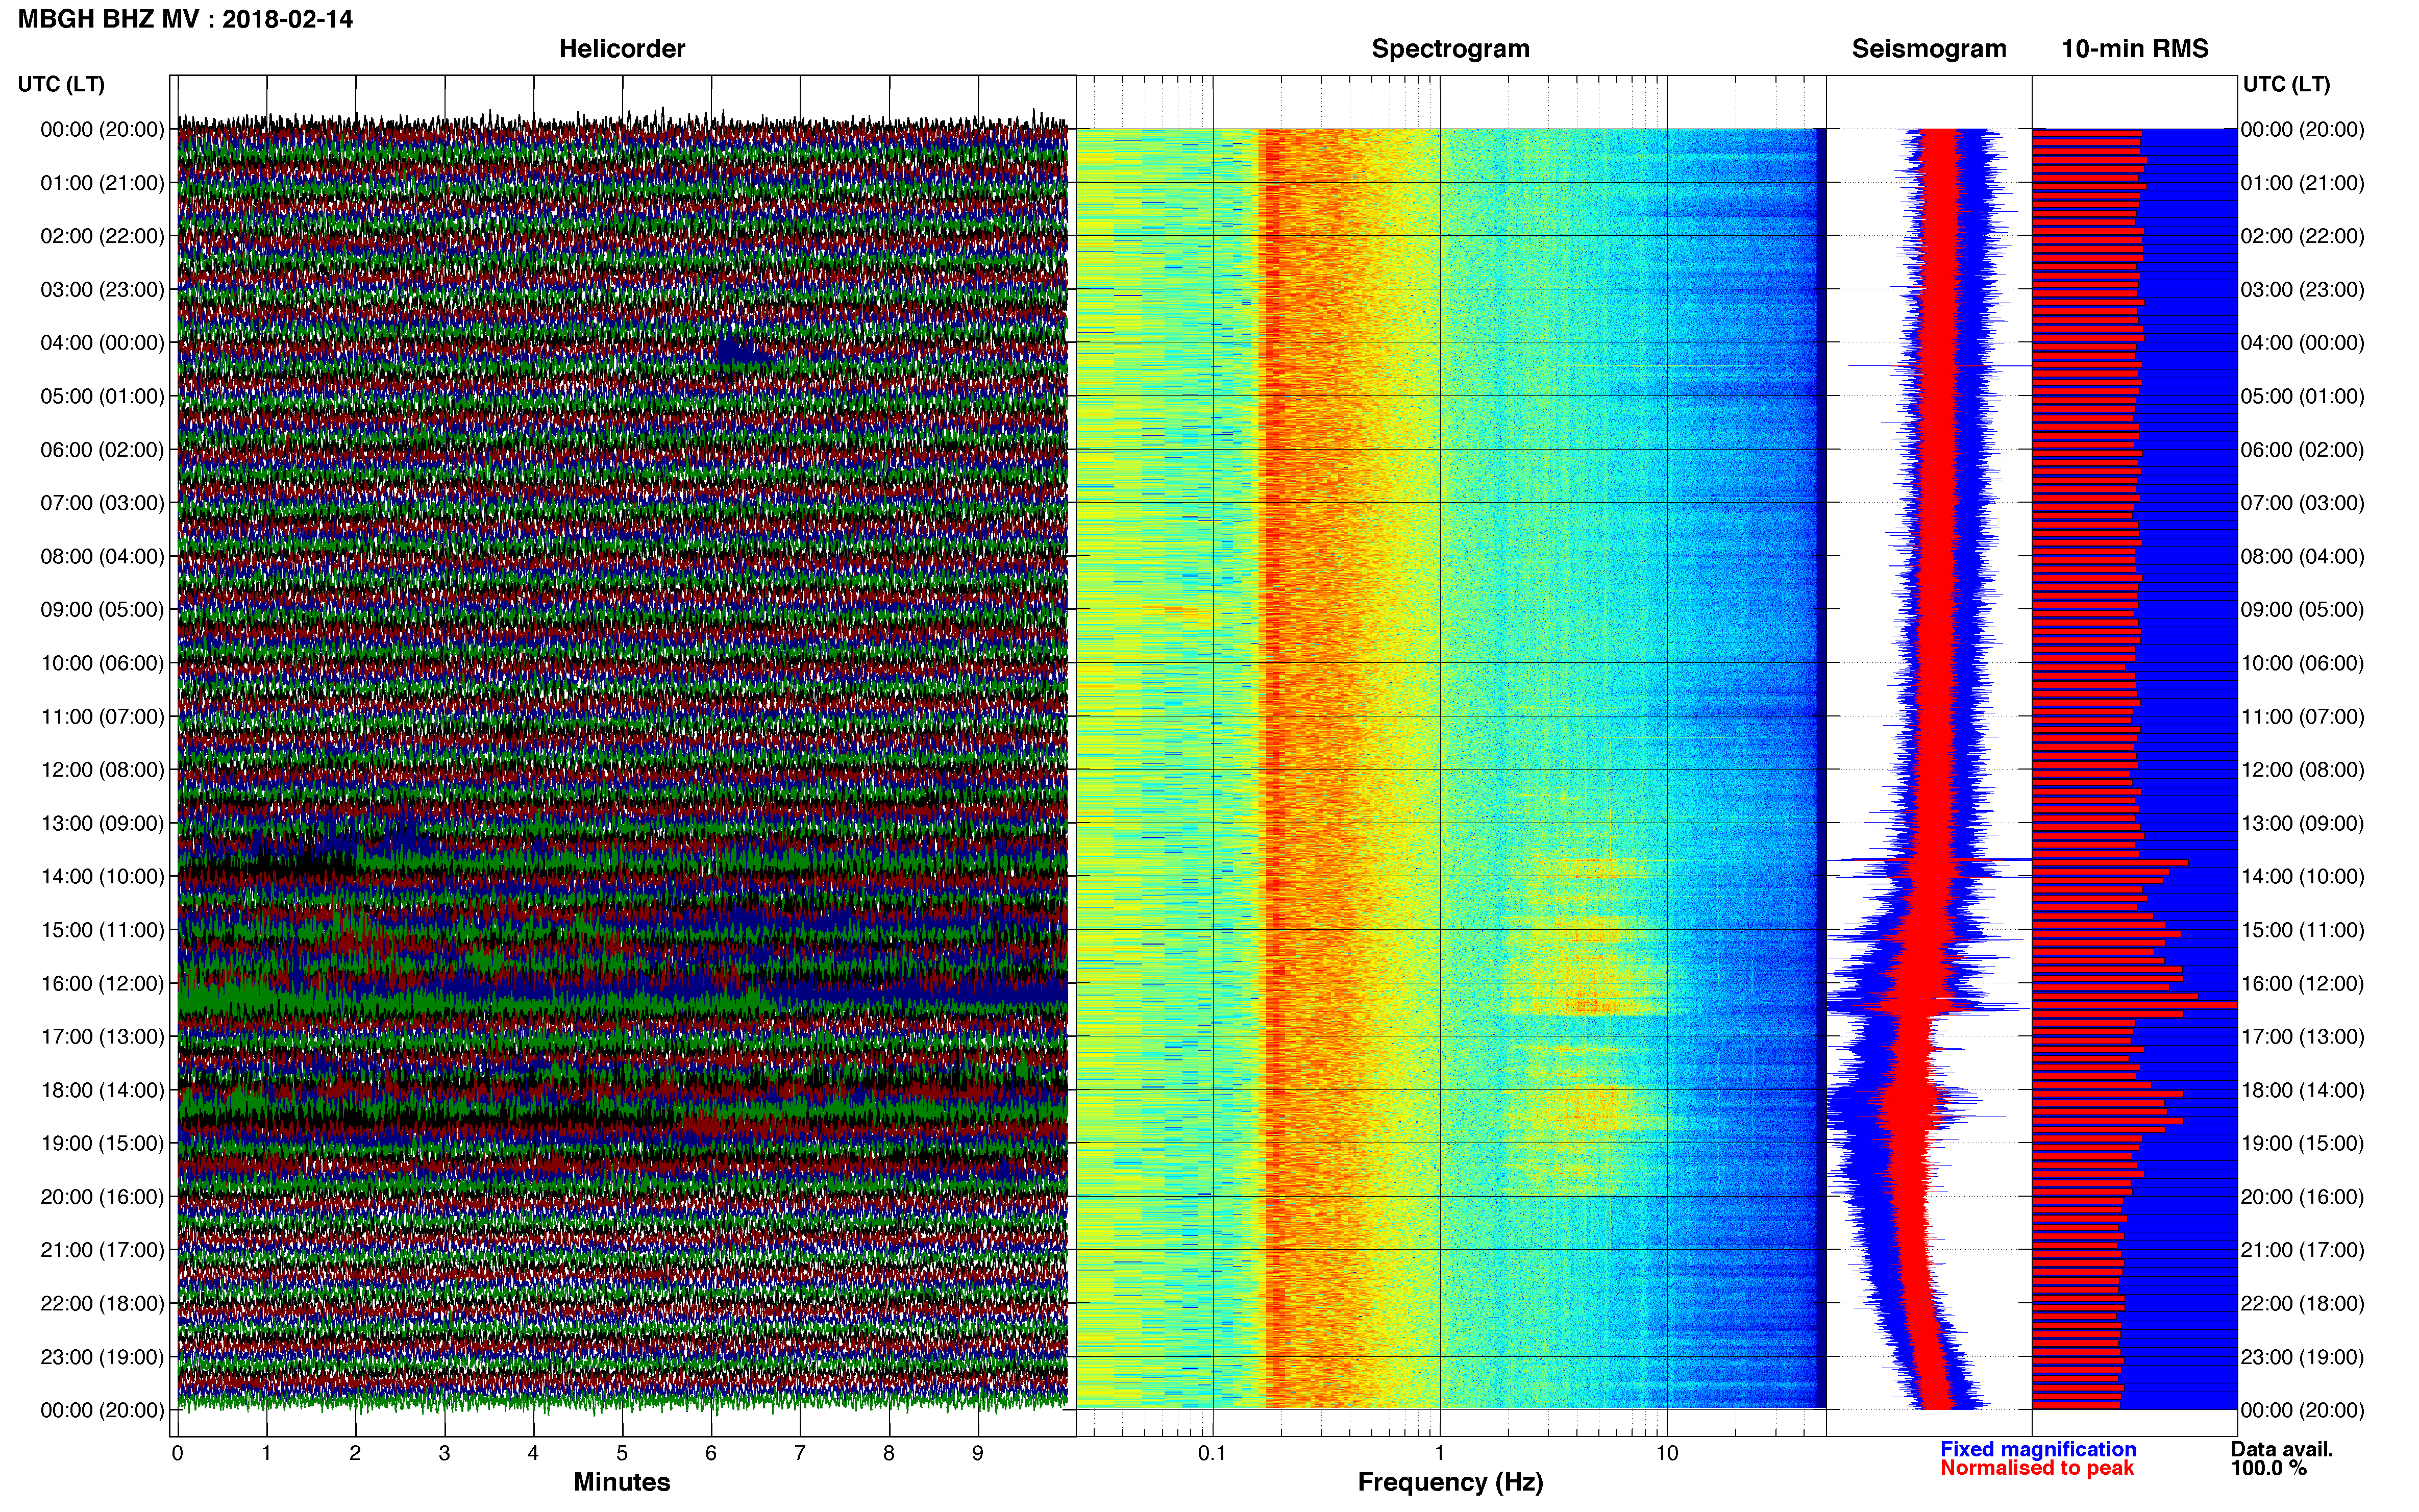Screen dimensions: 2419x1512
Task: Click the RMS-side 13:00 (09:00) time label
Action: click(2303, 823)
